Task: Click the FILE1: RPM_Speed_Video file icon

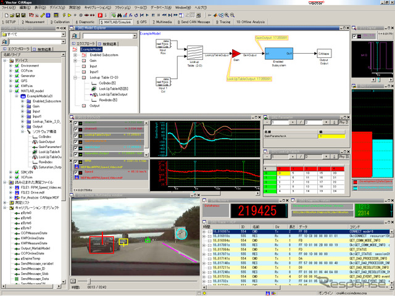Action: click(x=17, y=187)
